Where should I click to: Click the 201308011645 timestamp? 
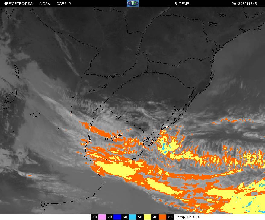click(244, 4)
